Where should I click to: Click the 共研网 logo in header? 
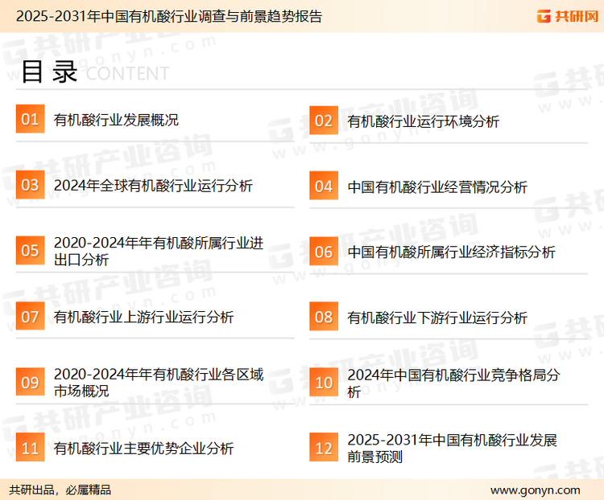(568, 16)
